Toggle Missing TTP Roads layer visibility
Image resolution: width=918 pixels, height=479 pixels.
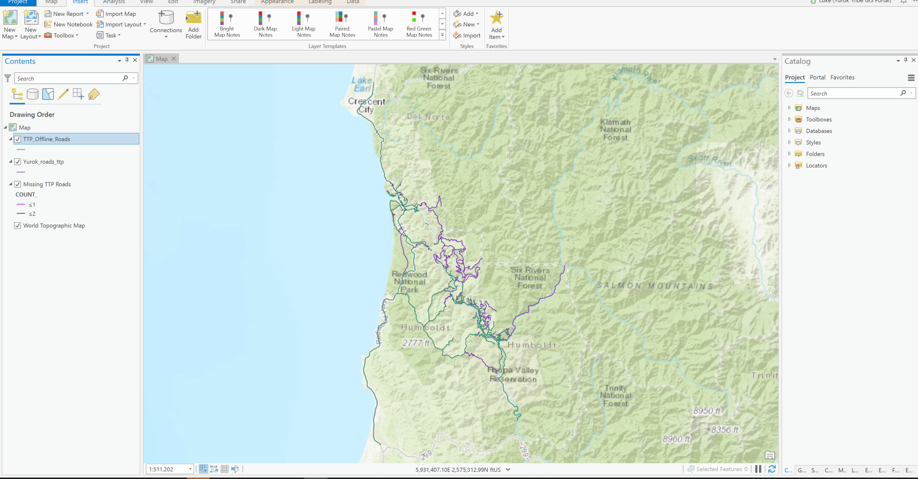click(18, 184)
